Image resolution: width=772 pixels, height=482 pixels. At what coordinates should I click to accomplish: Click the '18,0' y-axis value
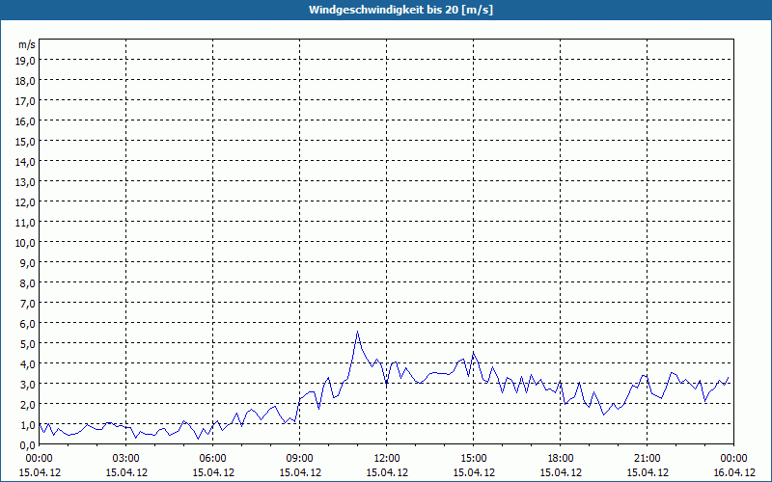[x=25, y=81]
